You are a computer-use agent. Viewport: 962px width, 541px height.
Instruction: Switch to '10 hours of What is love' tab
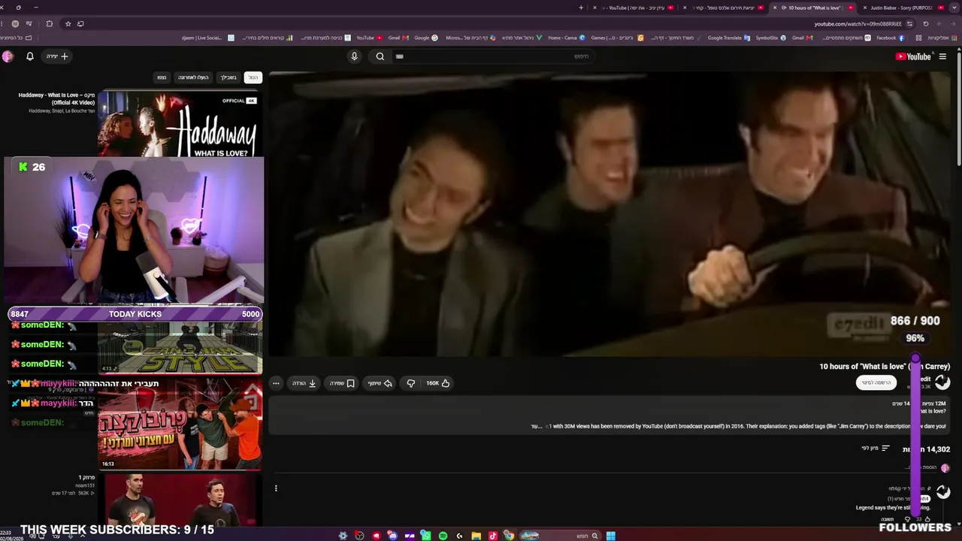point(814,8)
